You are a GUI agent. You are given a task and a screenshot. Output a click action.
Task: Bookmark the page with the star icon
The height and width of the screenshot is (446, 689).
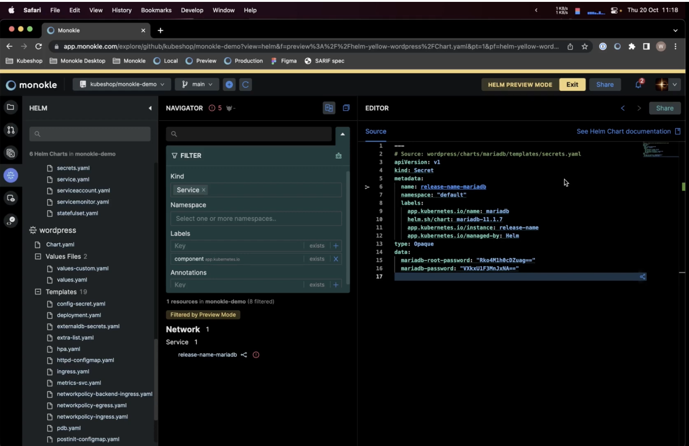tap(585, 46)
